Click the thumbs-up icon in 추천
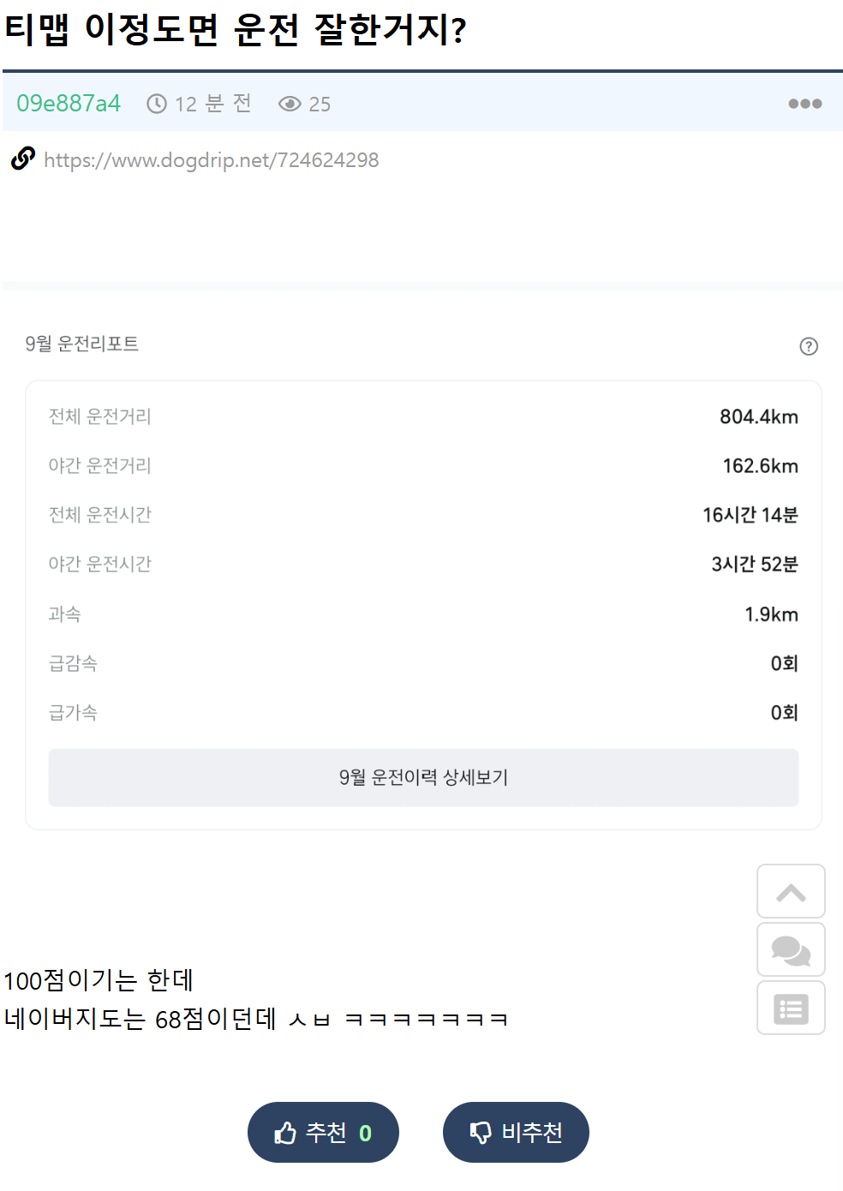Viewport: 843px width, 1191px height. click(x=285, y=1133)
